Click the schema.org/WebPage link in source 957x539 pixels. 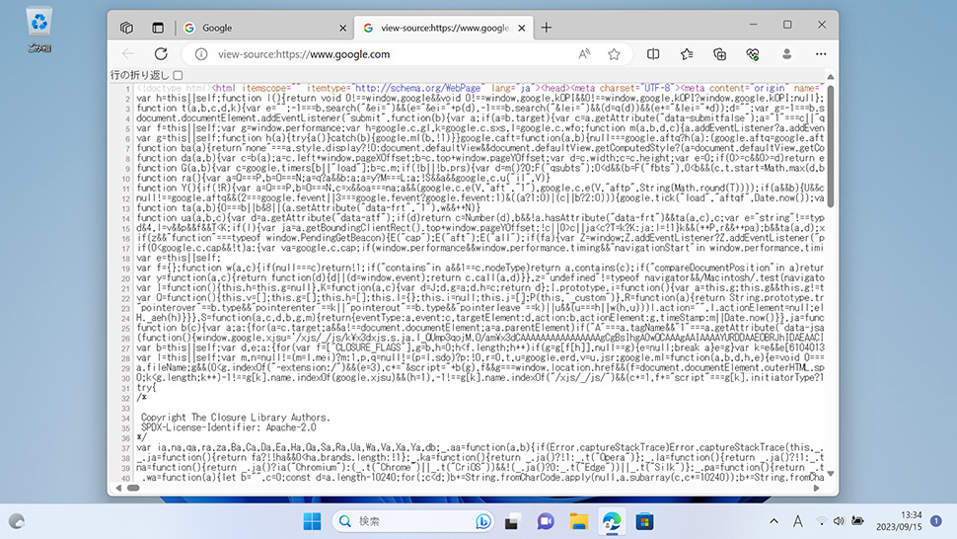click(x=418, y=88)
